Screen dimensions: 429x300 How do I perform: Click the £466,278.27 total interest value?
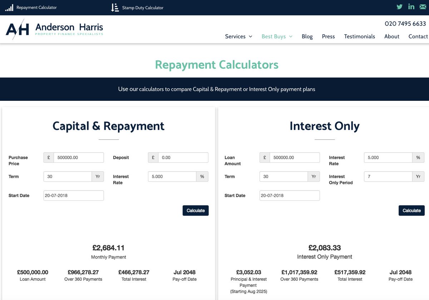click(x=134, y=272)
